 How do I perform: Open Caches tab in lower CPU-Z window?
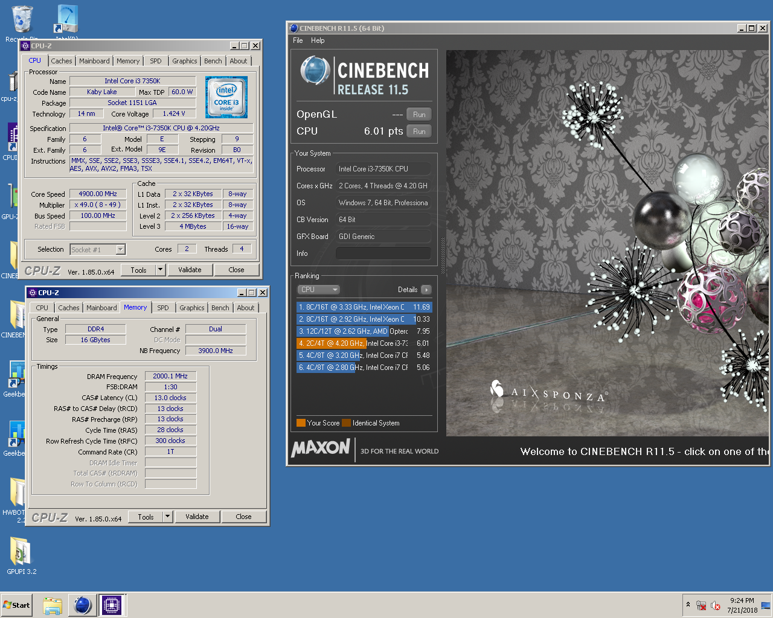[69, 308]
